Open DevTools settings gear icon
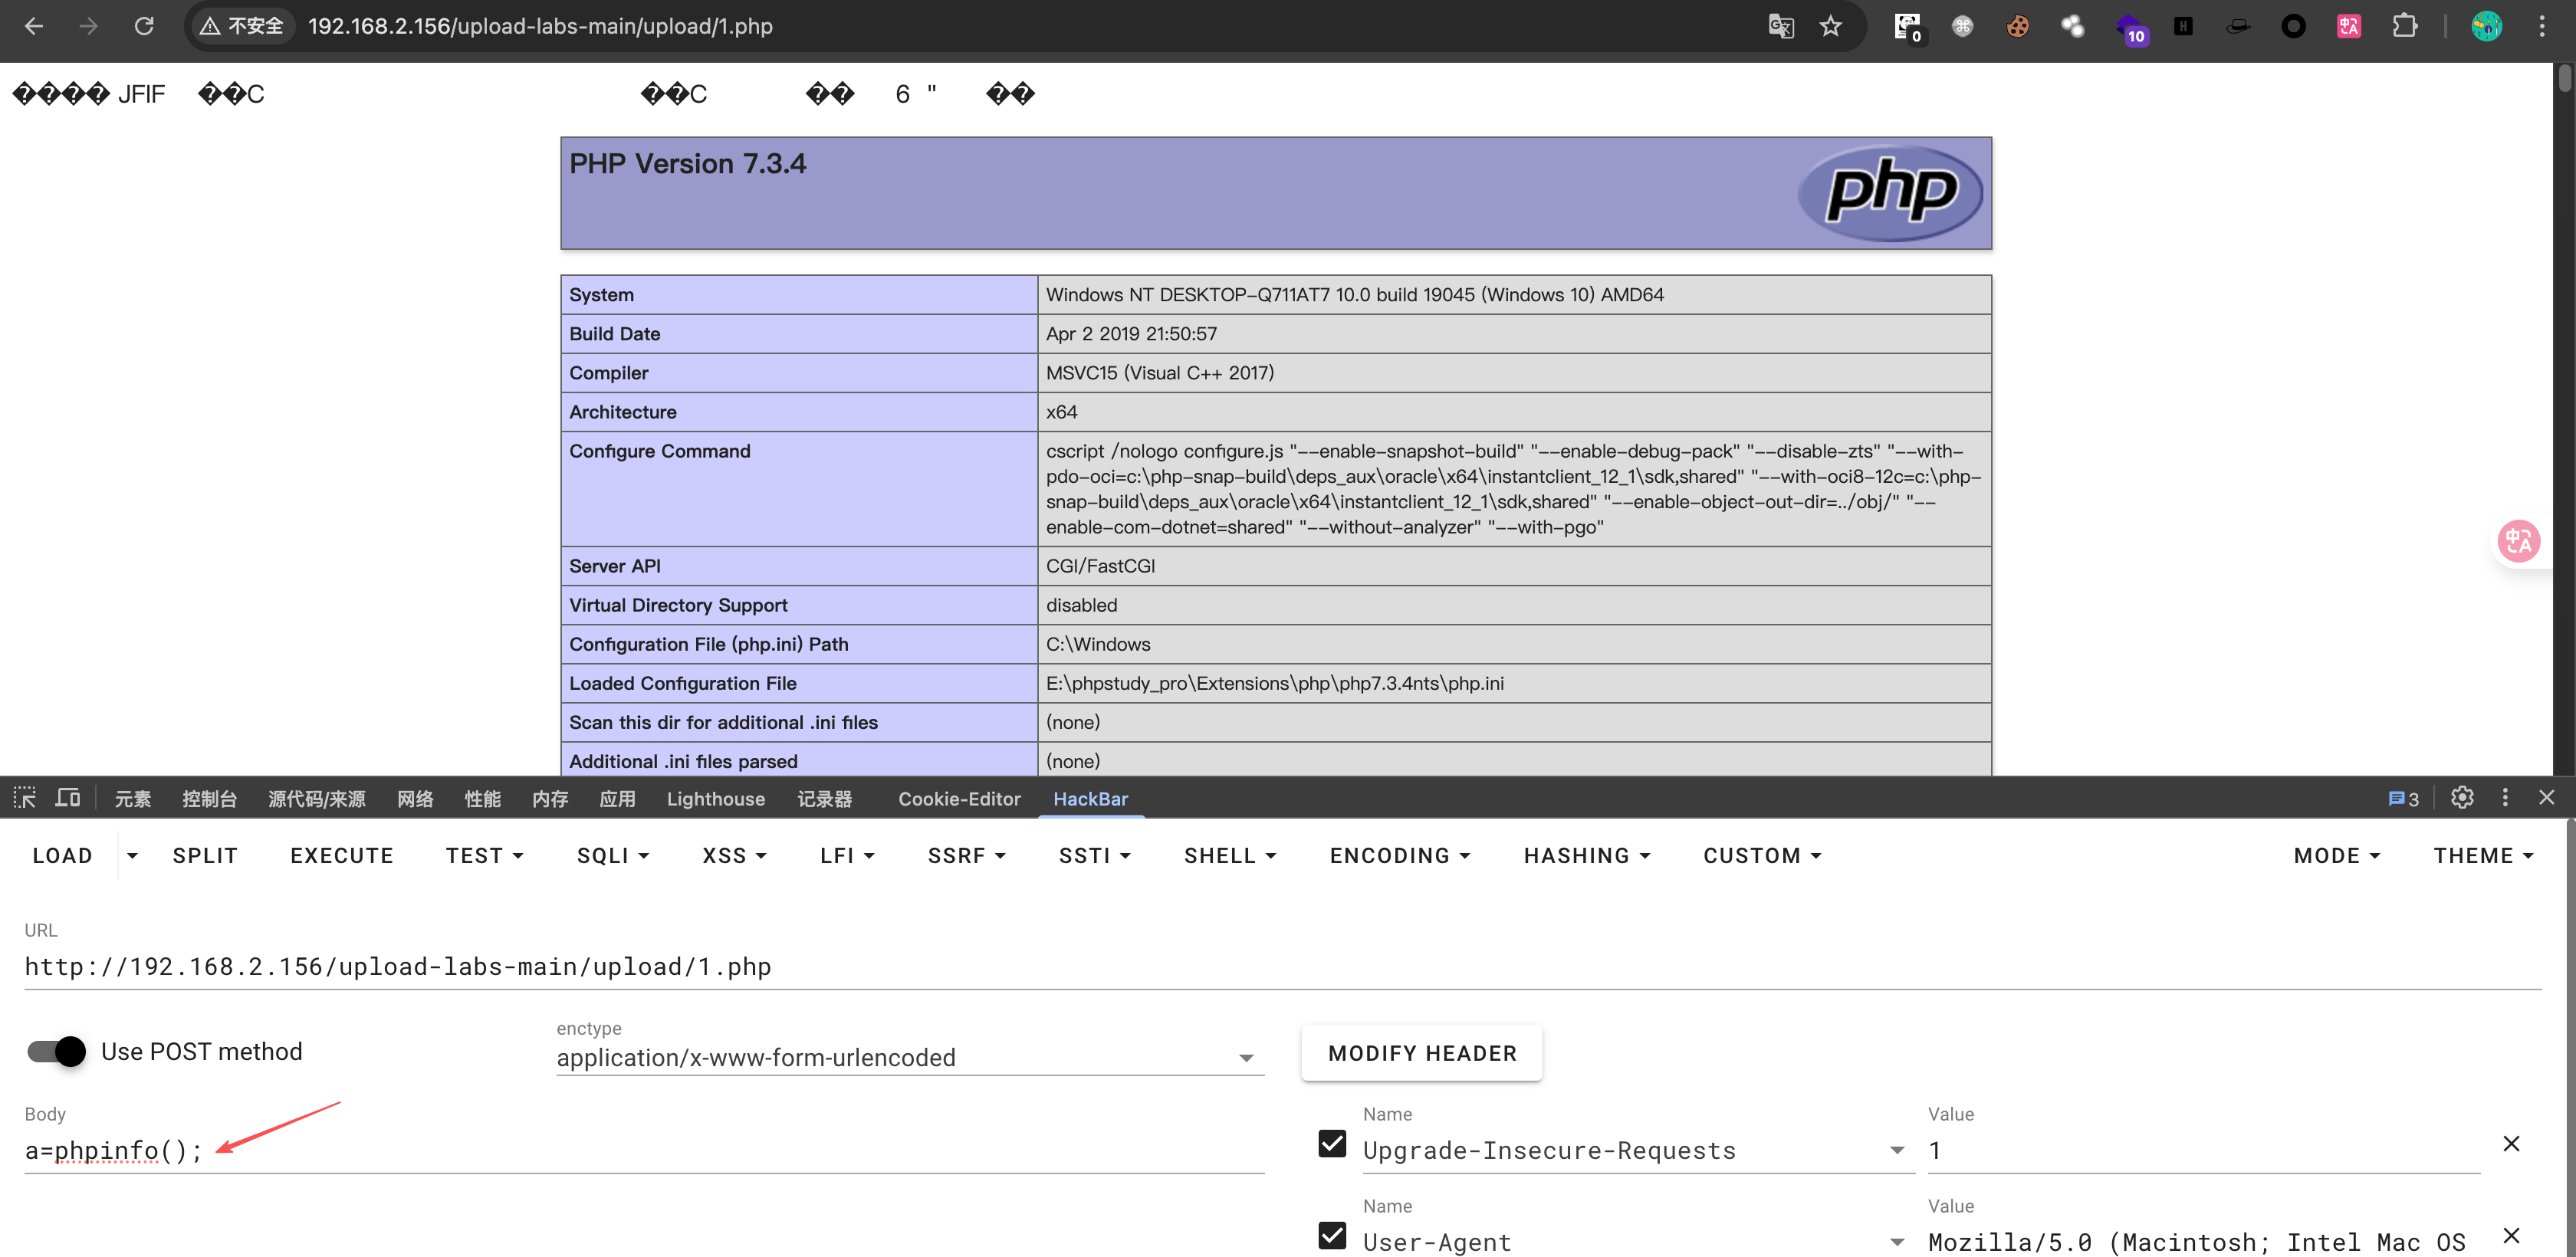This screenshot has width=2576, height=1257. 2462,797
